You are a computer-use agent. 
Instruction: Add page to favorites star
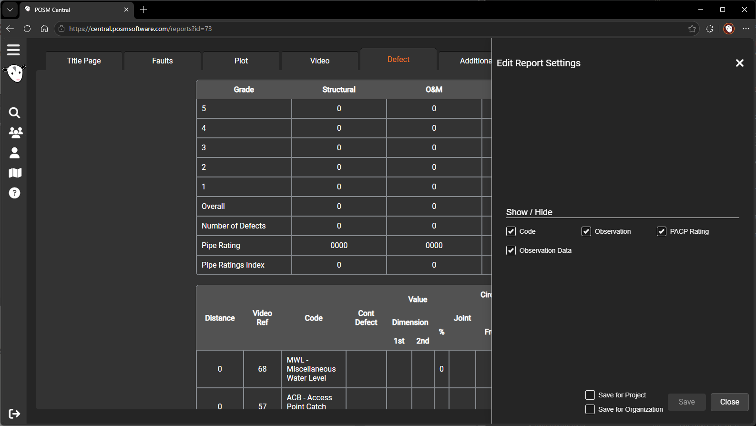[692, 29]
